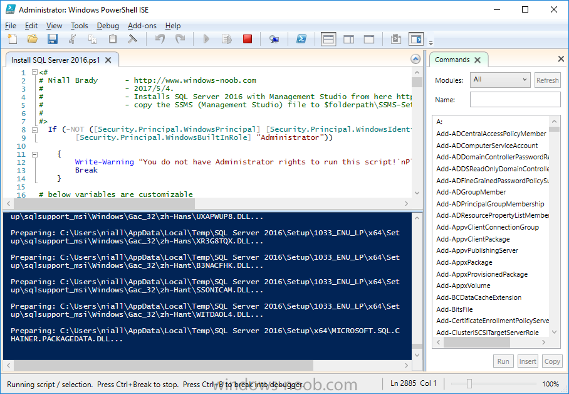Image resolution: width=569 pixels, height=394 pixels.
Task: Click the script pane vertical scrollbar thumb
Action: [x=417, y=83]
